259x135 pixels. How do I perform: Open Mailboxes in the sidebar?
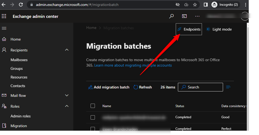(19, 60)
